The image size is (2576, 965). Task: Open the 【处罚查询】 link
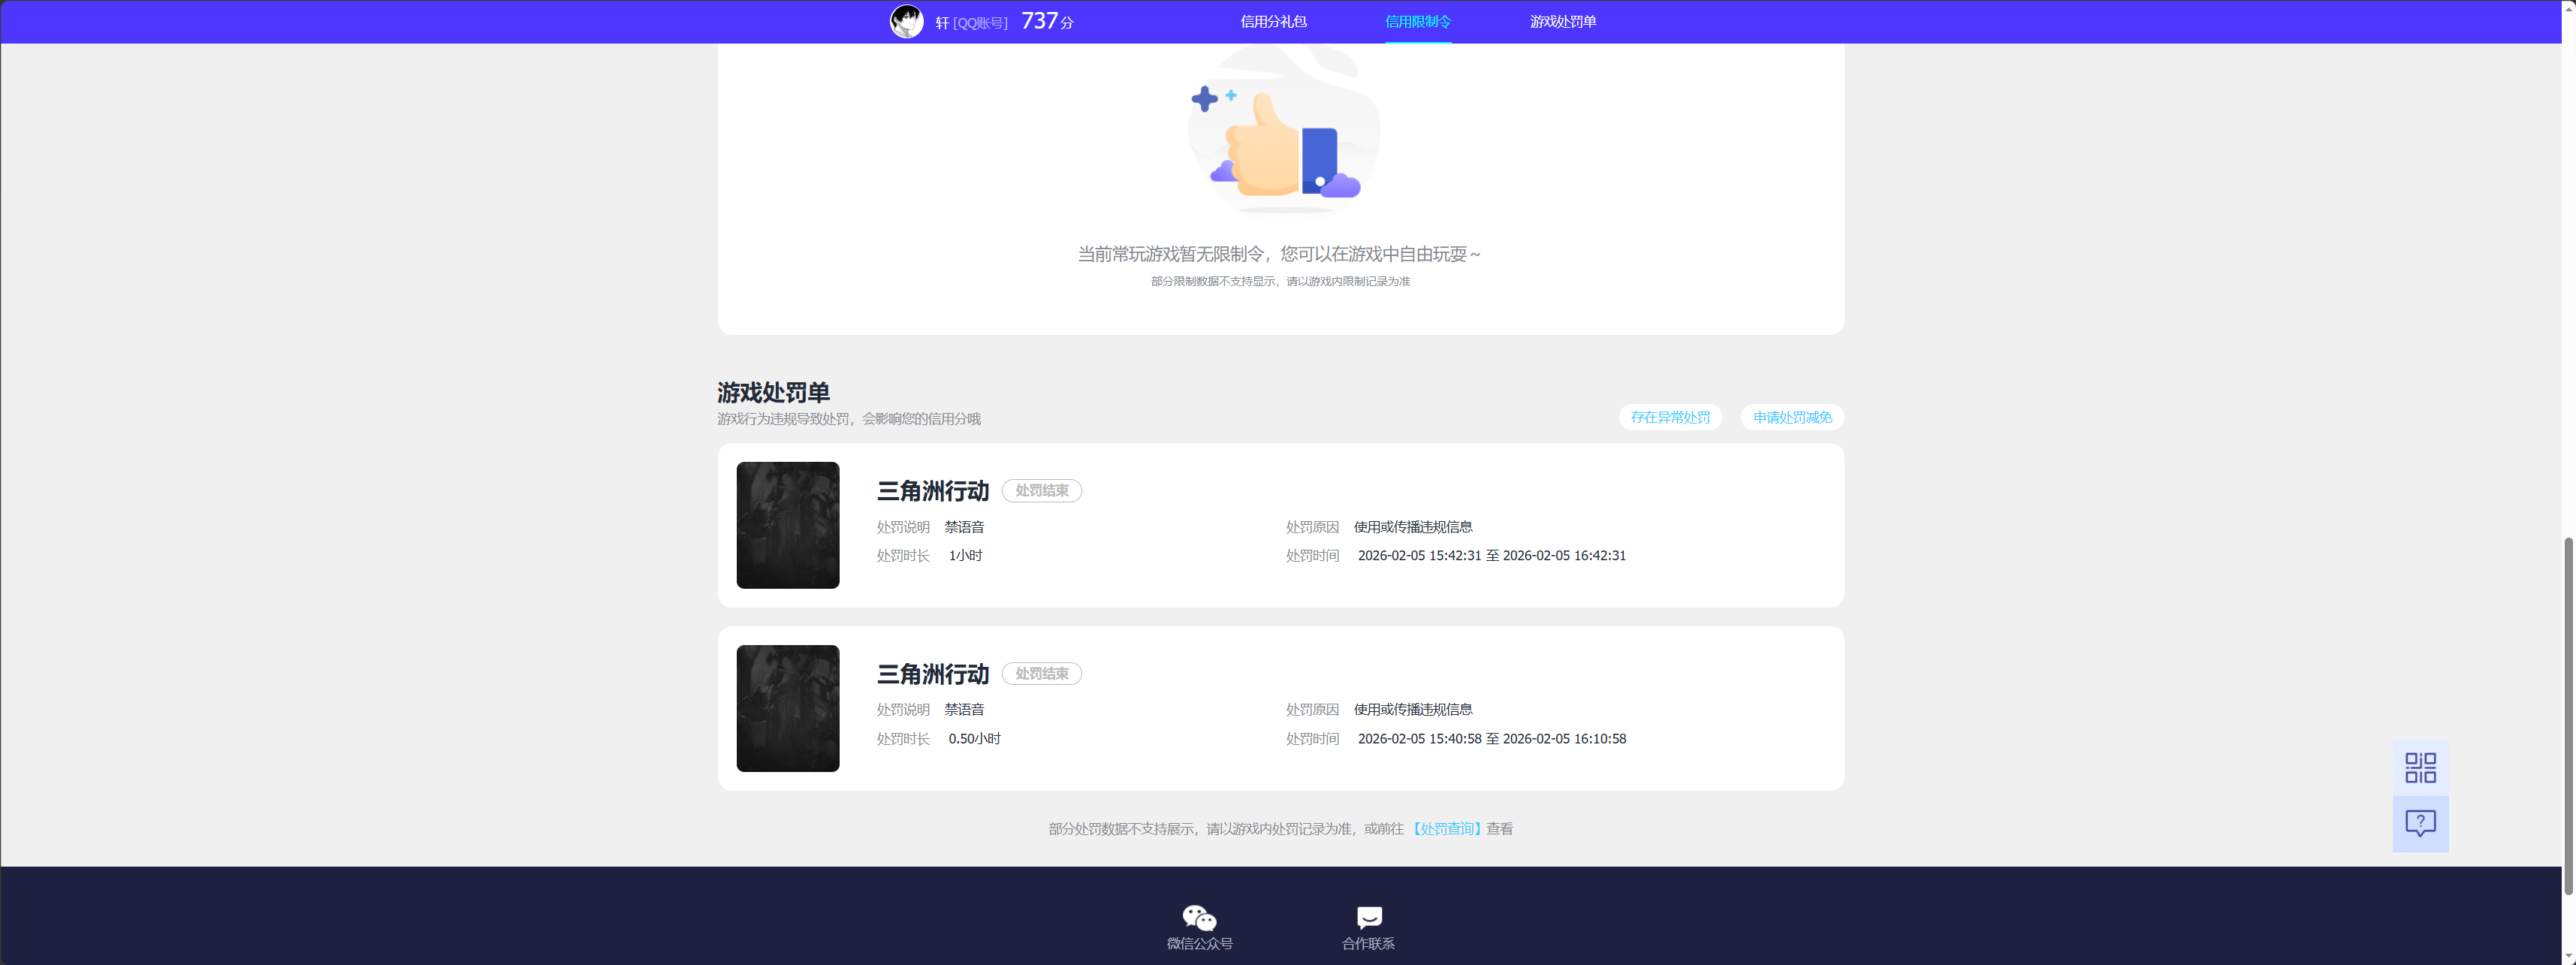[1446, 828]
